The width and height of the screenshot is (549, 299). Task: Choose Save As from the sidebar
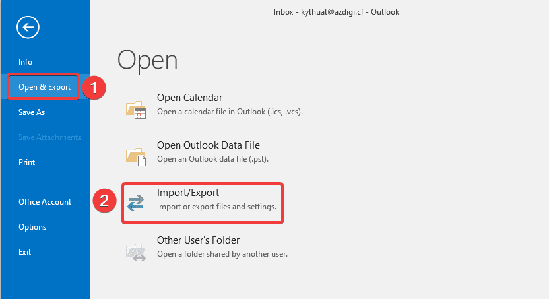(x=32, y=112)
